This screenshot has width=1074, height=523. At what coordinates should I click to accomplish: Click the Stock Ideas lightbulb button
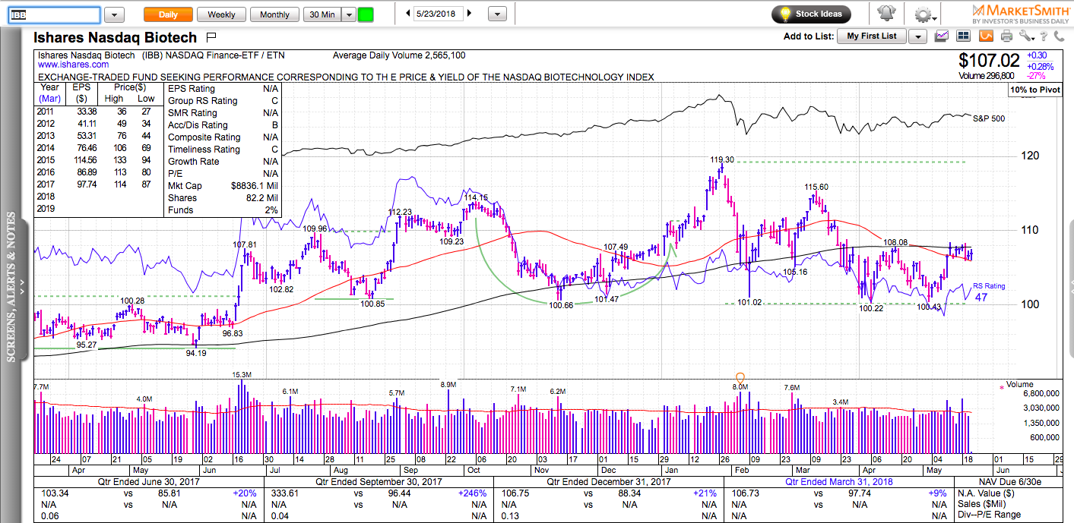click(x=811, y=14)
